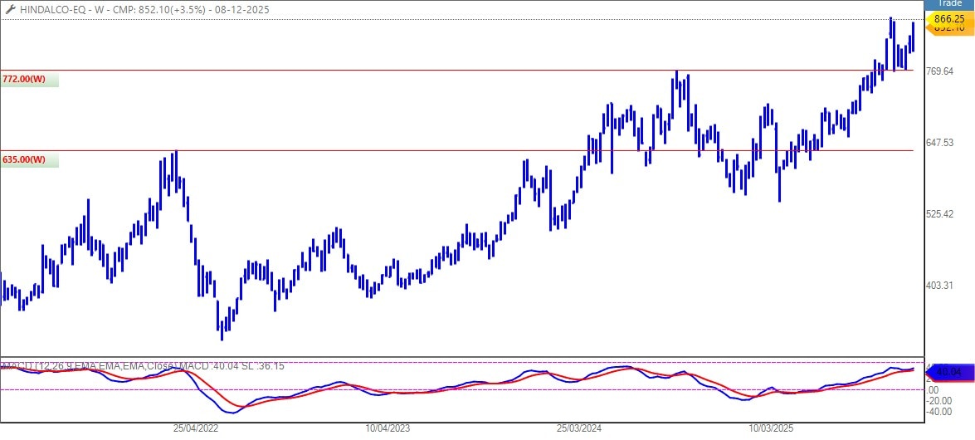Click the 10/04/2023 date on time axis

click(388, 429)
